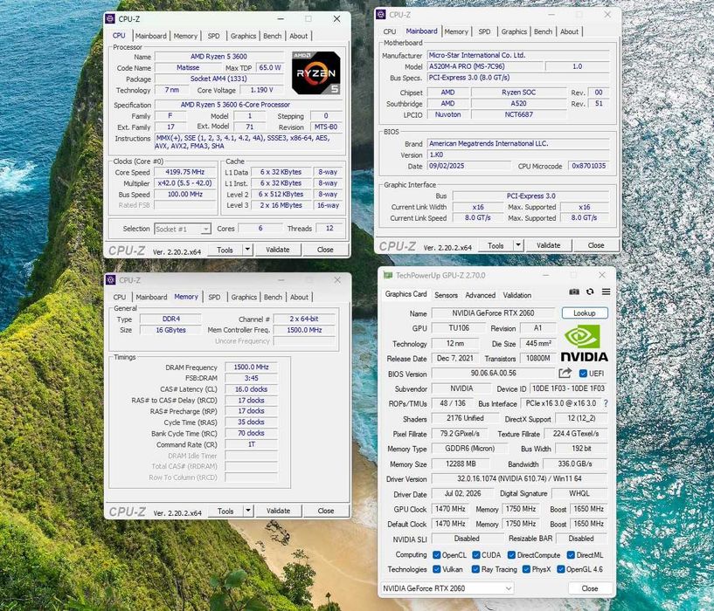Image resolution: width=714 pixels, height=611 pixels.
Task: Open the Graphics tab in the Mainboard window
Action: coord(514,31)
